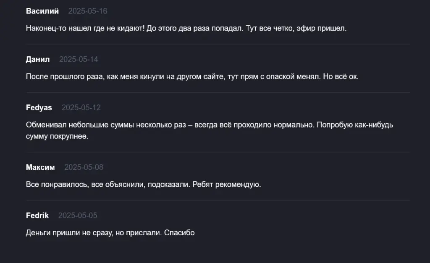Click the reviewer name Данил
Viewport: 430px width, 263px height.
pos(38,59)
